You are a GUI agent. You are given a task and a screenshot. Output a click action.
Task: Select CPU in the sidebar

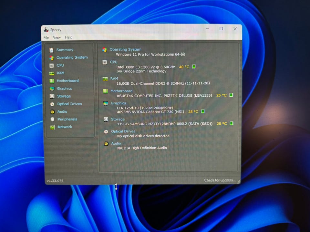click(x=60, y=65)
